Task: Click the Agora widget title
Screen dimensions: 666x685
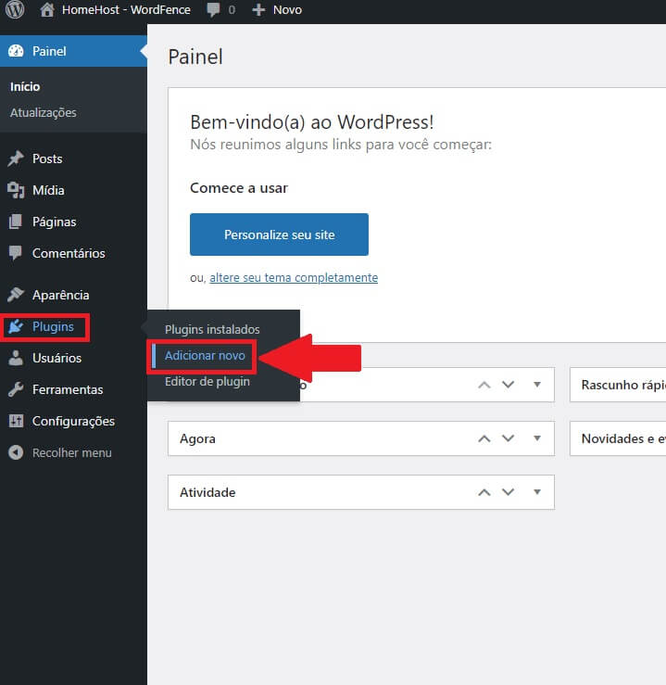Action: coord(197,438)
